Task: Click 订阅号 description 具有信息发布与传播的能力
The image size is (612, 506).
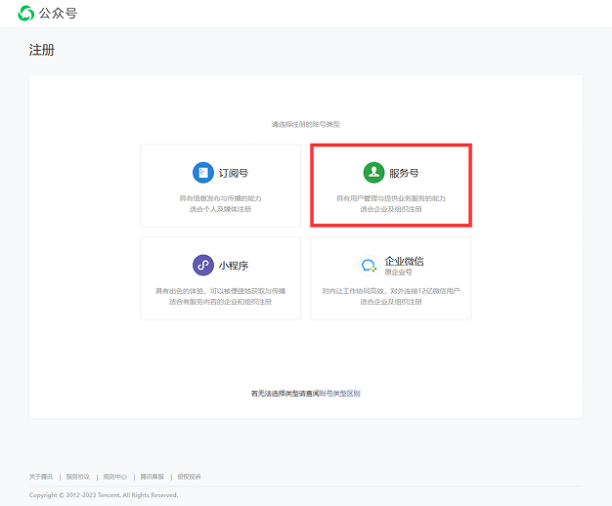Action: tap(221, 198)
